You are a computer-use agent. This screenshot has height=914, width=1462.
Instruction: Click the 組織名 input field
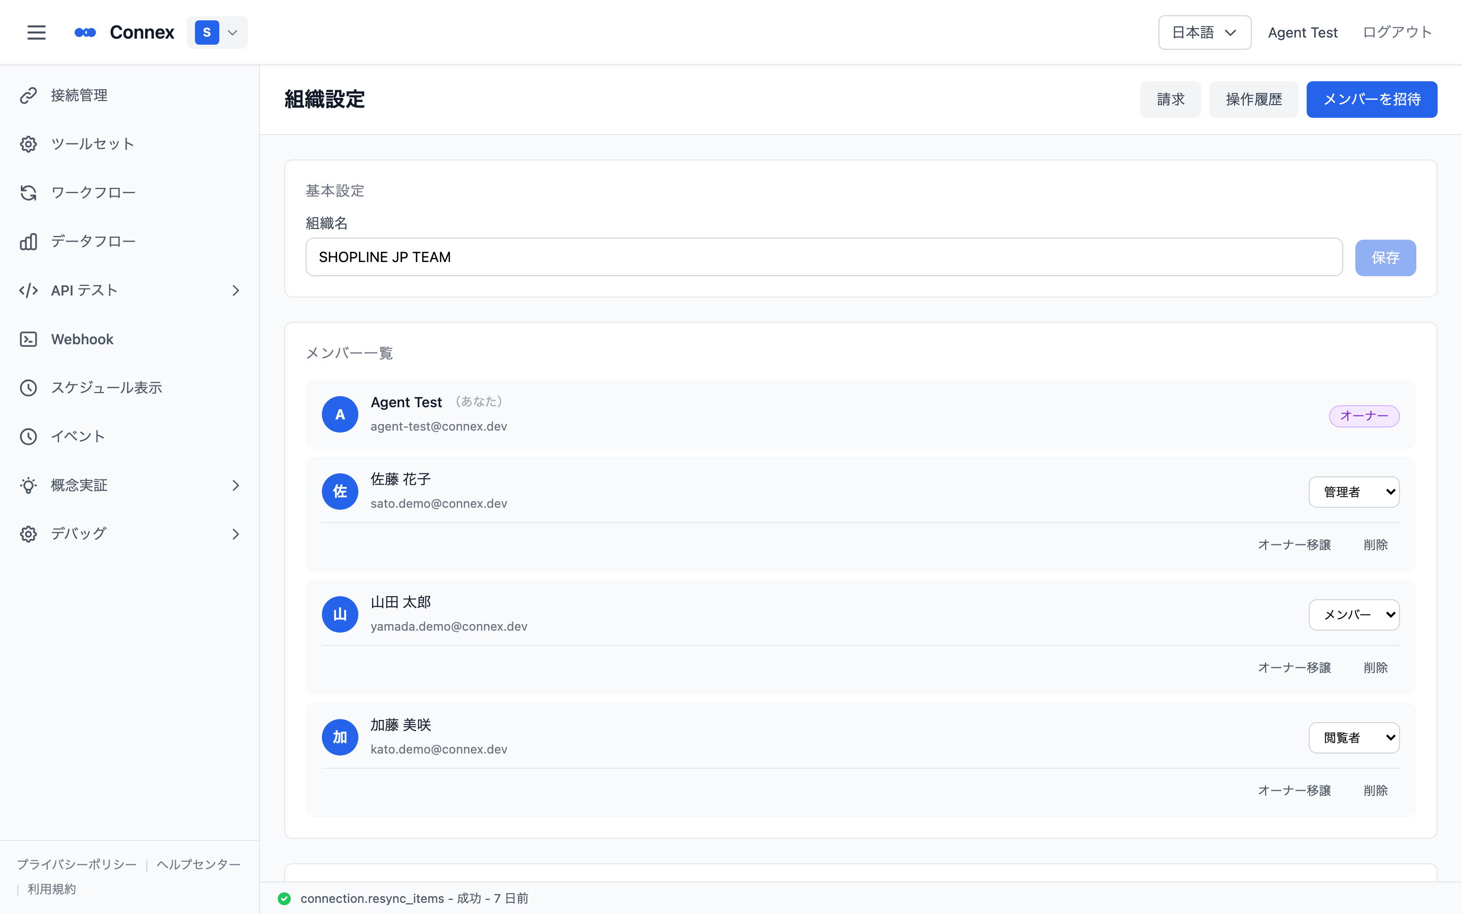[824, 257]
